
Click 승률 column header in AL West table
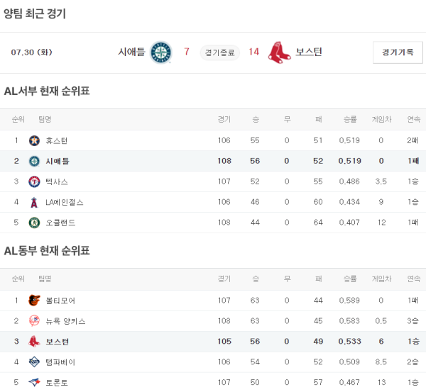click(x=349, y=119)
